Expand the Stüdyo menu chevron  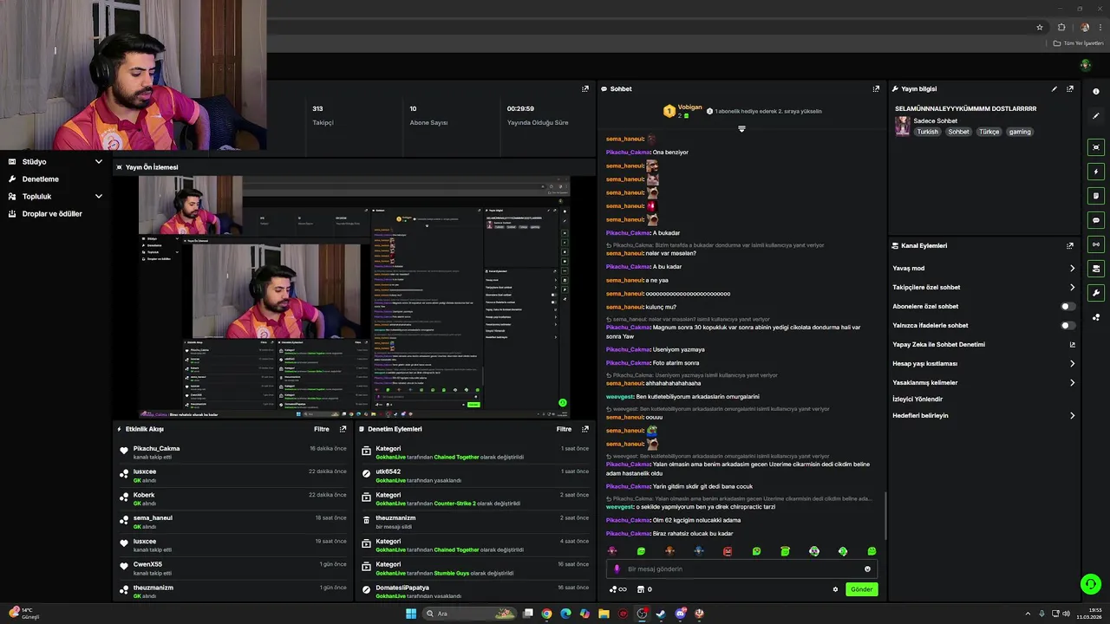(x=99, y=162)
